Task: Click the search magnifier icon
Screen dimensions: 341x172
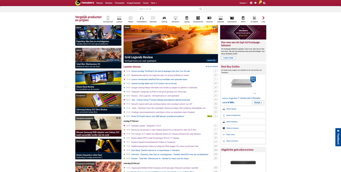Action: (201, 9)
